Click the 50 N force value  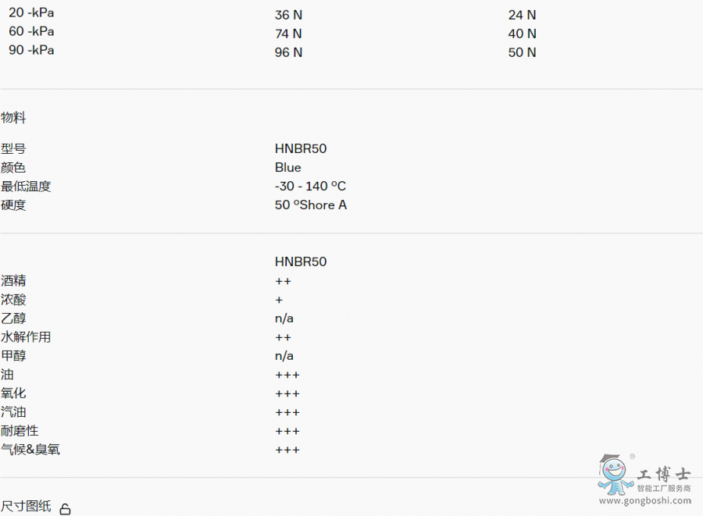[522, 52]
